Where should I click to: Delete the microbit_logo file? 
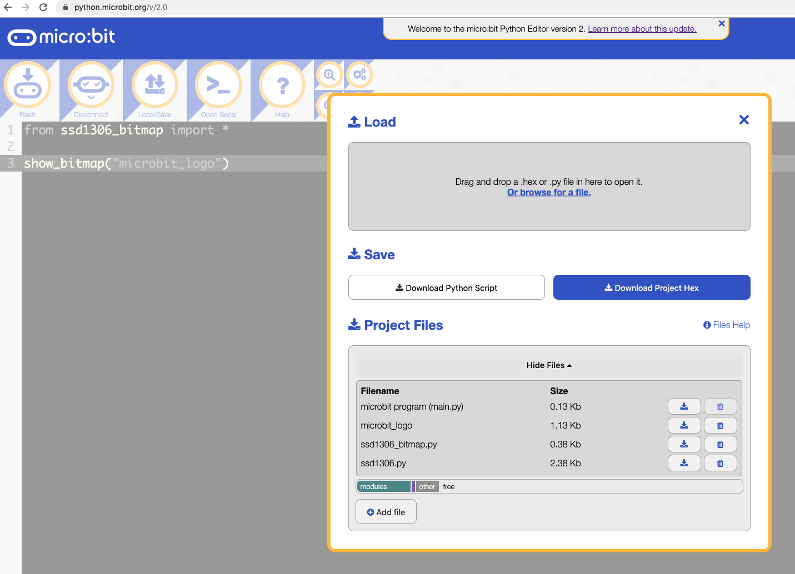720,425
